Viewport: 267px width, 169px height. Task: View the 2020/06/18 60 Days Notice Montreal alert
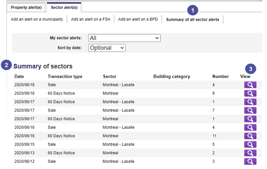tap(250, 93)
